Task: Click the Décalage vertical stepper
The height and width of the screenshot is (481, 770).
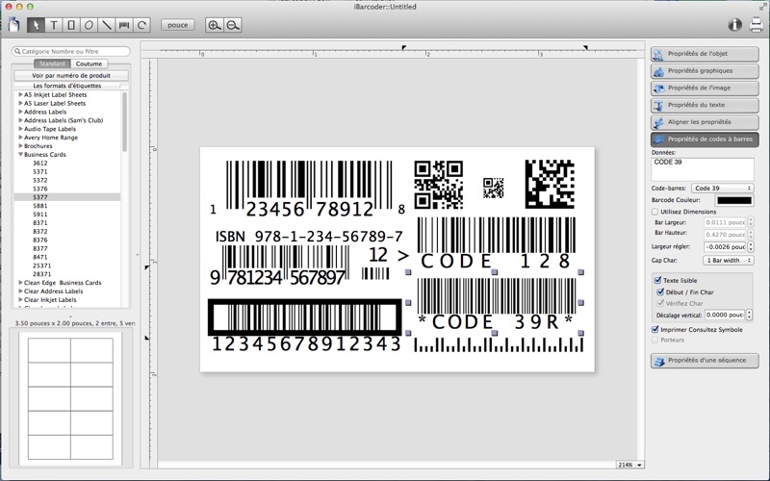Action: click(750, 315)
